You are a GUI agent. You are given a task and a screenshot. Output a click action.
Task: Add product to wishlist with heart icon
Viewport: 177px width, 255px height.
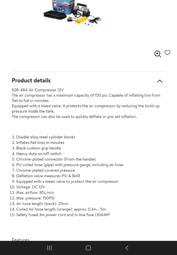(x=167, y=52)
